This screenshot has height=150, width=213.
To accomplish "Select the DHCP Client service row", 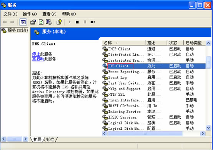I will pyautogui.click(x=154, y=49).
